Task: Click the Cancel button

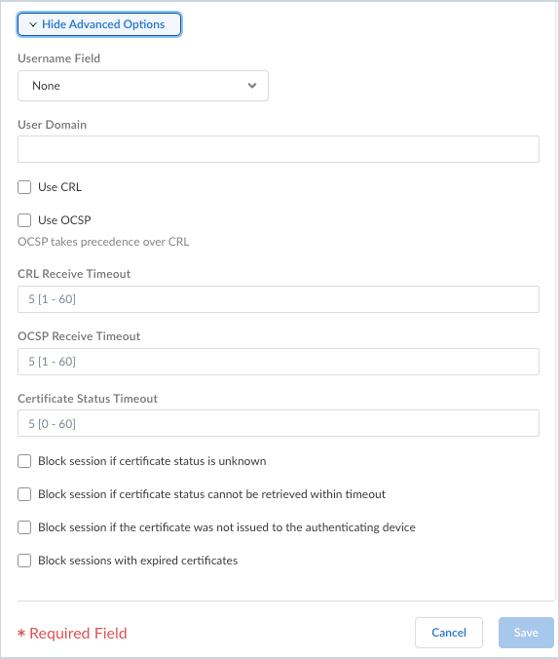Action: (x=449, y=633)
